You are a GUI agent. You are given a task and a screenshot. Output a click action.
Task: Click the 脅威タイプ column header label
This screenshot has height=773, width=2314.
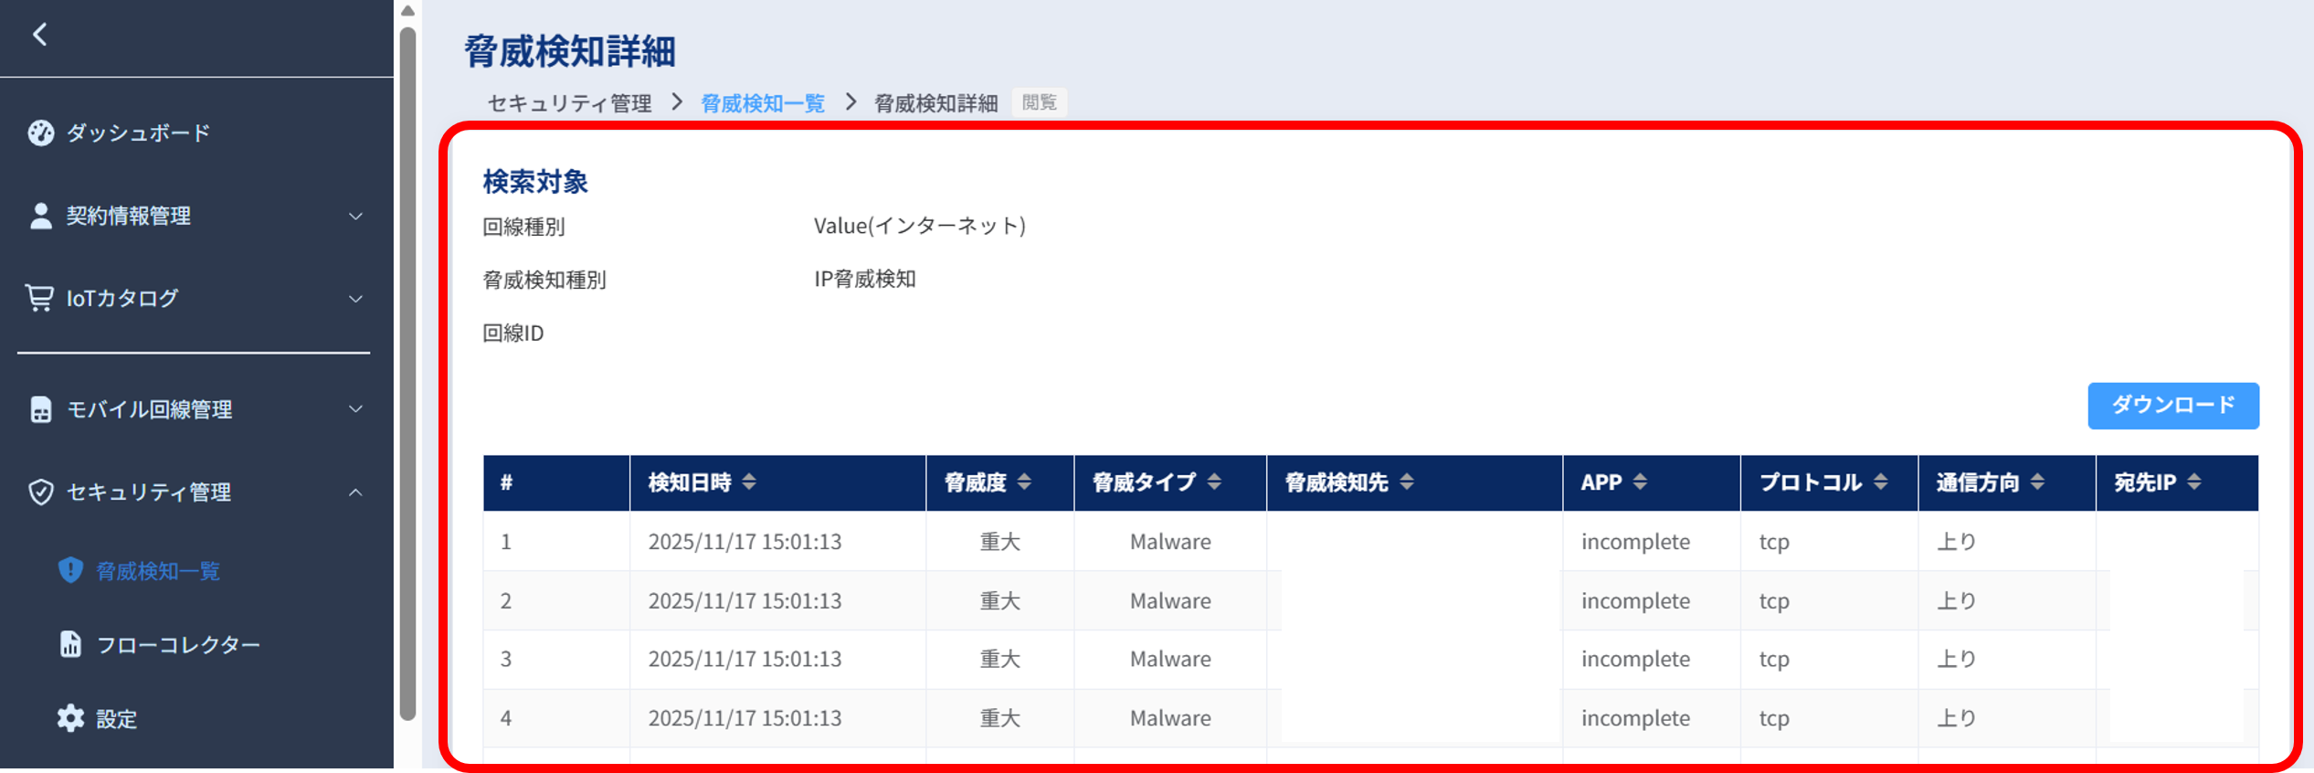[1144, 482]
